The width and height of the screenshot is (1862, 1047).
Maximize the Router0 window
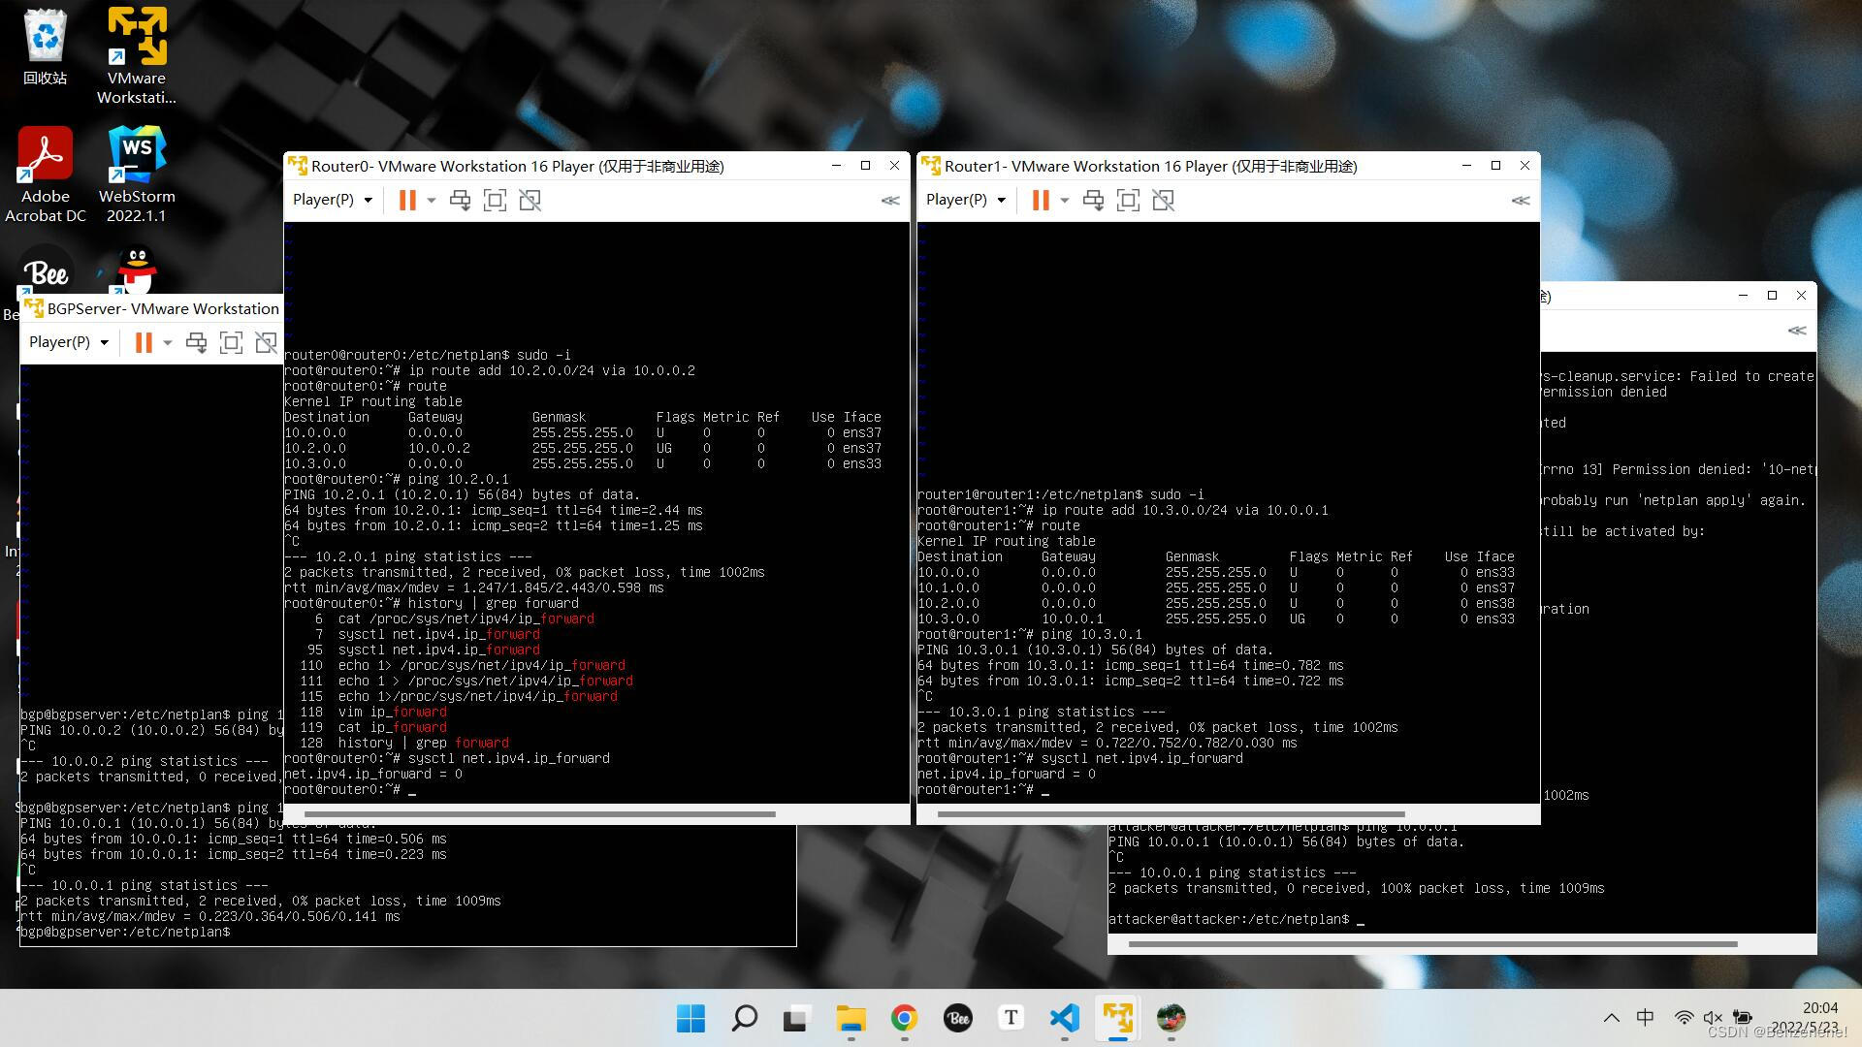pos(865,166)
